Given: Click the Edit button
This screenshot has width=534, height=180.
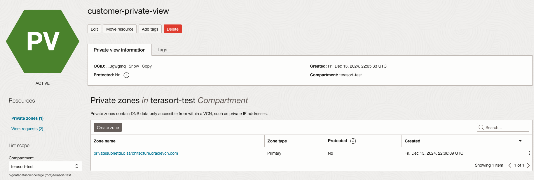Looking at the screenshot, I should click(x=94, y=29).
